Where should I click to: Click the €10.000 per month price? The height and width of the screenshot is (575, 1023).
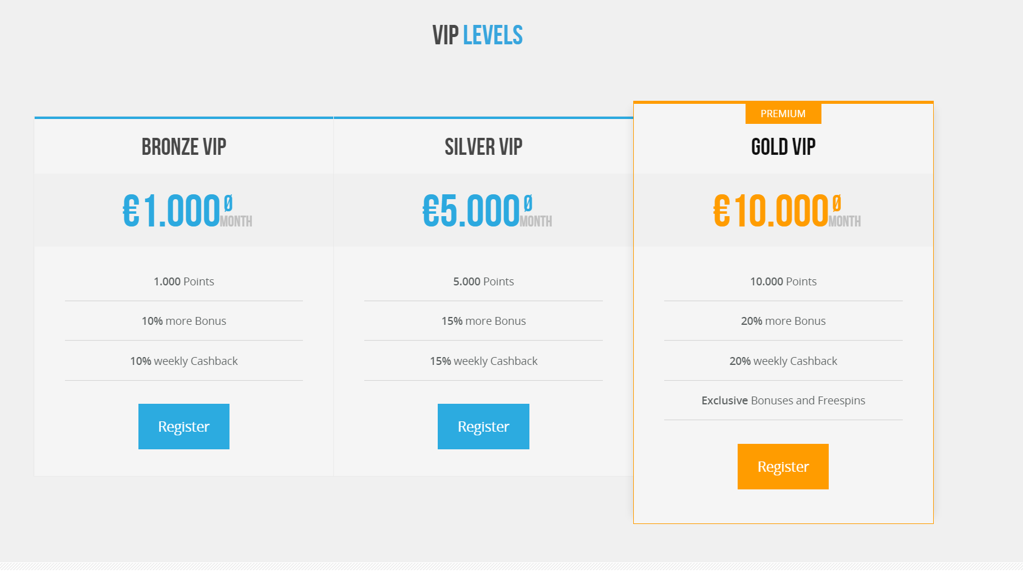(x=787, y=211)
